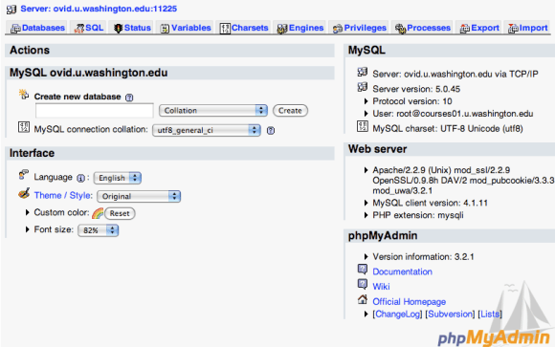Image resolution: width=555 pixels, height=347 pixels.
Task: Click the Export tab icon
Action: (x=464, y=29)
